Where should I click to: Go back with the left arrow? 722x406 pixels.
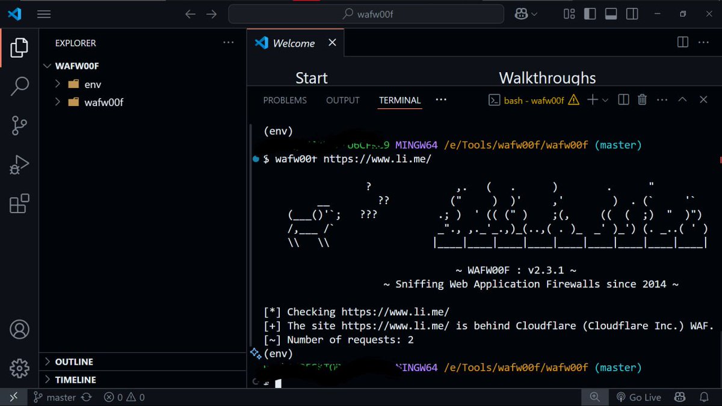pyautogui.click(x=190, y=14)
